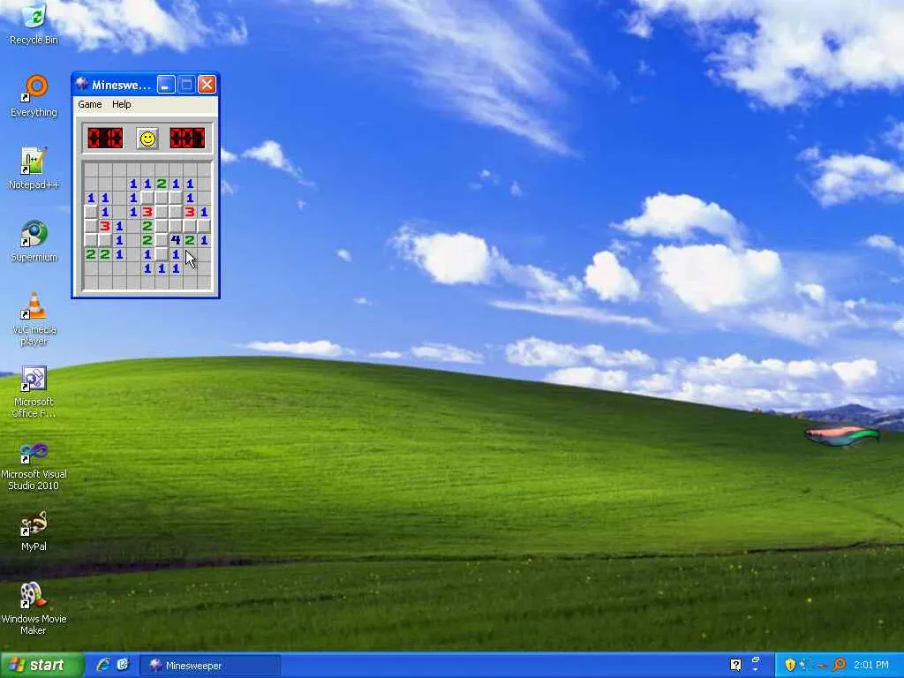The height and width of the screenshot is (678, 904).
Task: Uncover the covered square left of the 4
Action: (162, 240)
